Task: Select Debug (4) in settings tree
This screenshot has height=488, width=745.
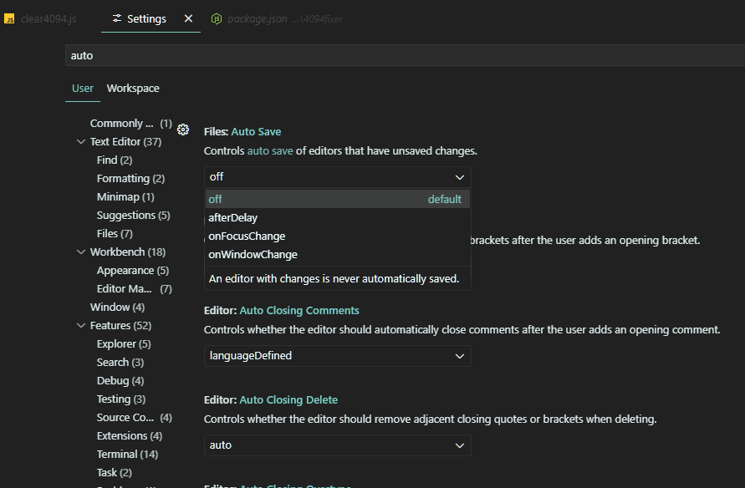Action: point(120,381)
